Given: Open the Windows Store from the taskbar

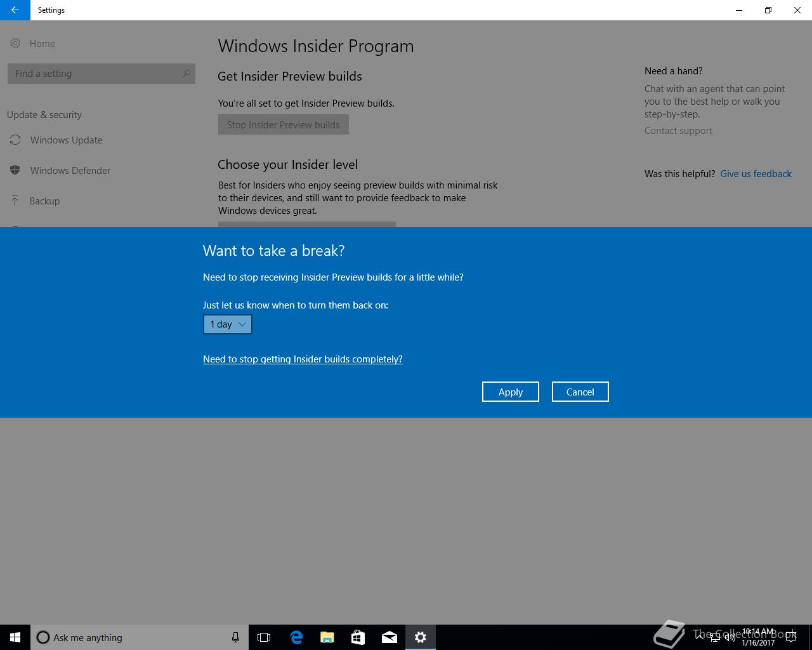Looking at the screenshot, I should tap(358, 637).
